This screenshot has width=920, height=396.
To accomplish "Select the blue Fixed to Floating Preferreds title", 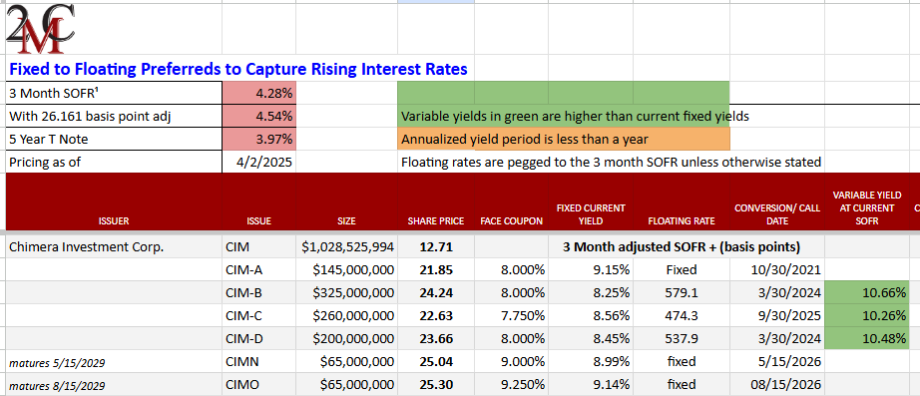I will click(x=238, y=69).
